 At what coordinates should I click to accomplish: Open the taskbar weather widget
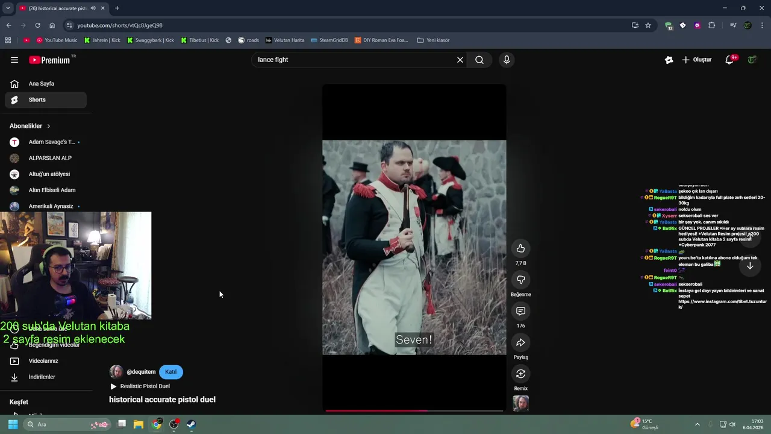pos(645,424)
